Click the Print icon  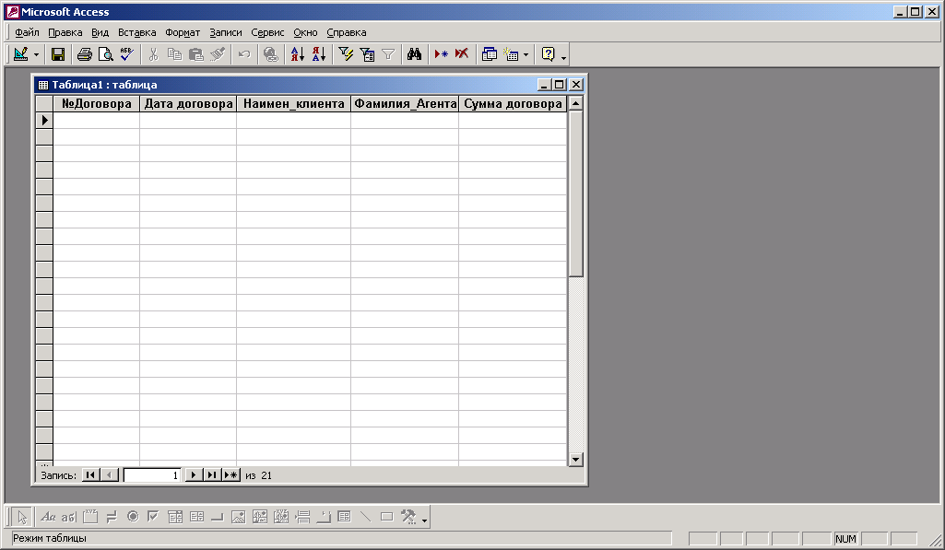[x=85, y=55]
